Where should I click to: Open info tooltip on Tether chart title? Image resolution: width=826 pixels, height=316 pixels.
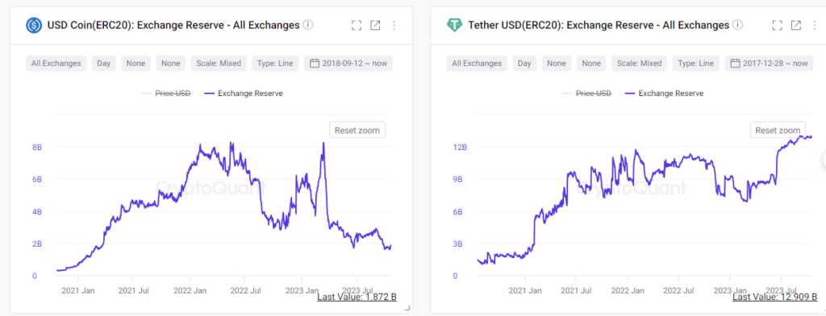(x=738, y=25)
